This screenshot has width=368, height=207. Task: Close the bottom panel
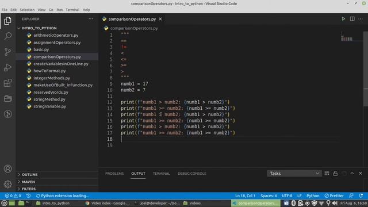pyautogui.click(x=361, y=174)
